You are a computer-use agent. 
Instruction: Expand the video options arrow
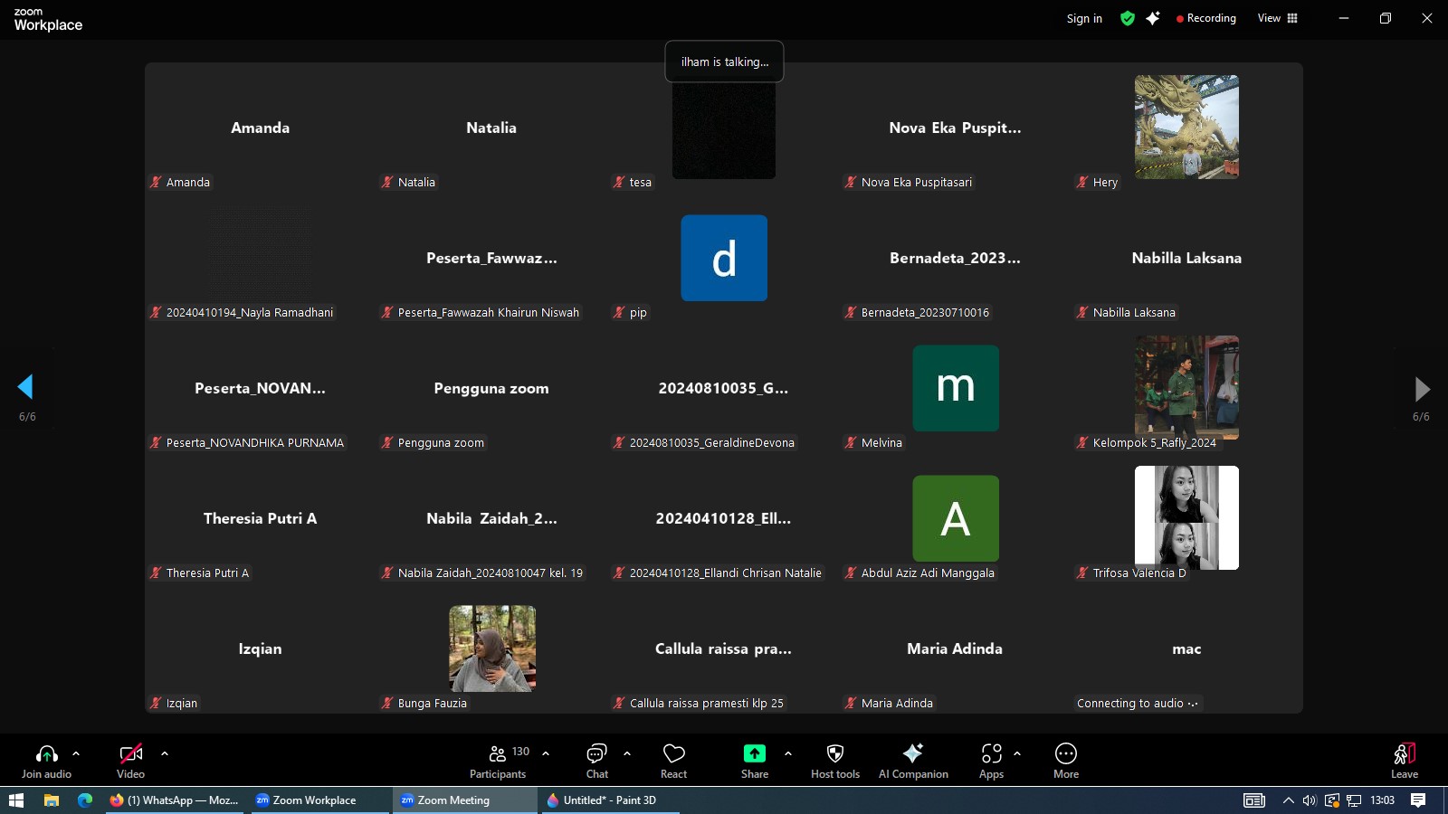165,752
